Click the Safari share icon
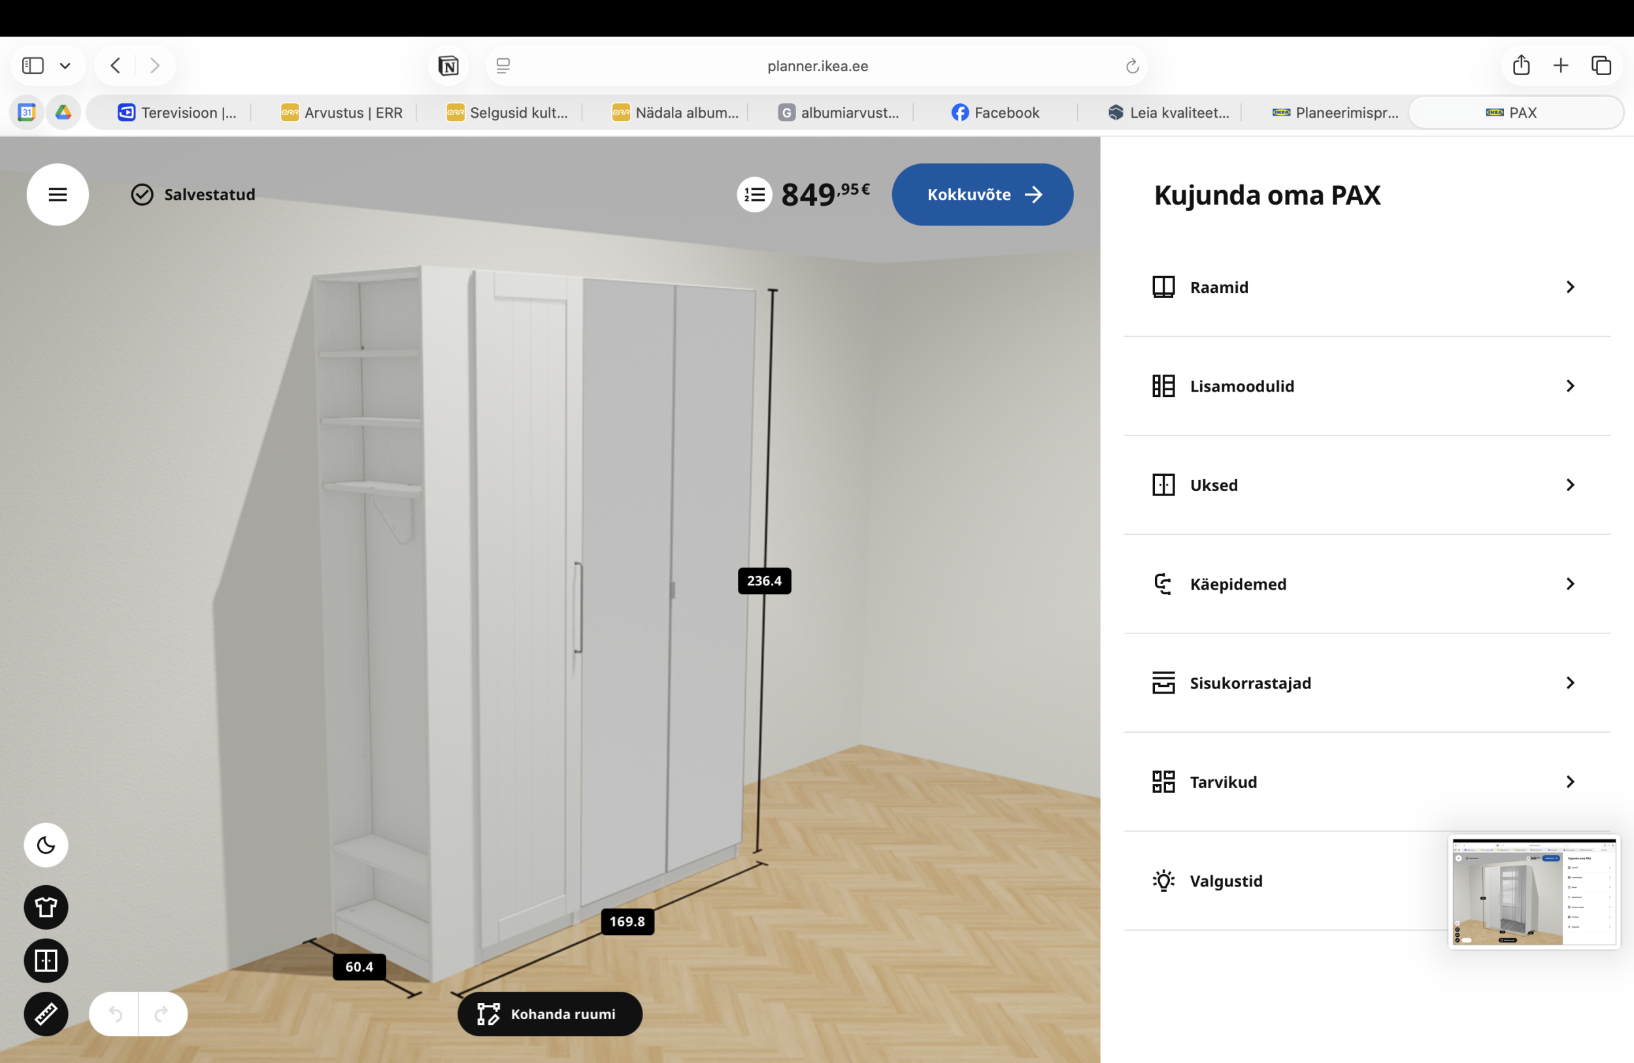Screen dimensions: 1634x1063 click(x=1521, y=65)
